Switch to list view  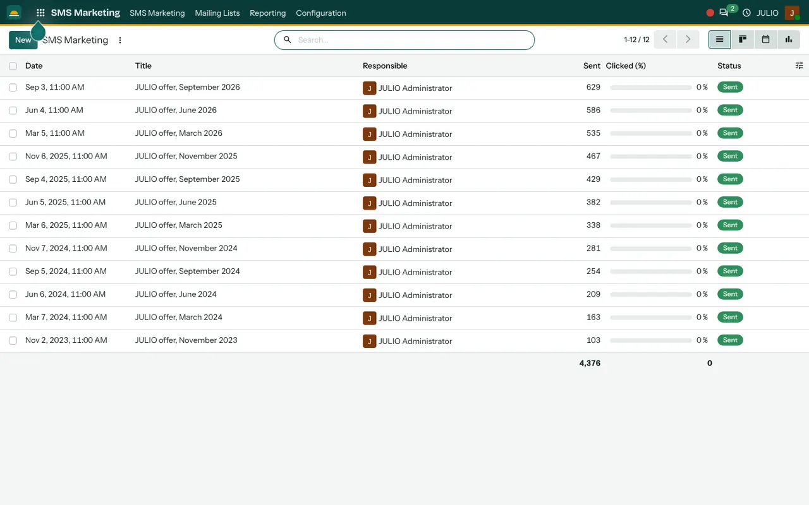click(719, 39)
